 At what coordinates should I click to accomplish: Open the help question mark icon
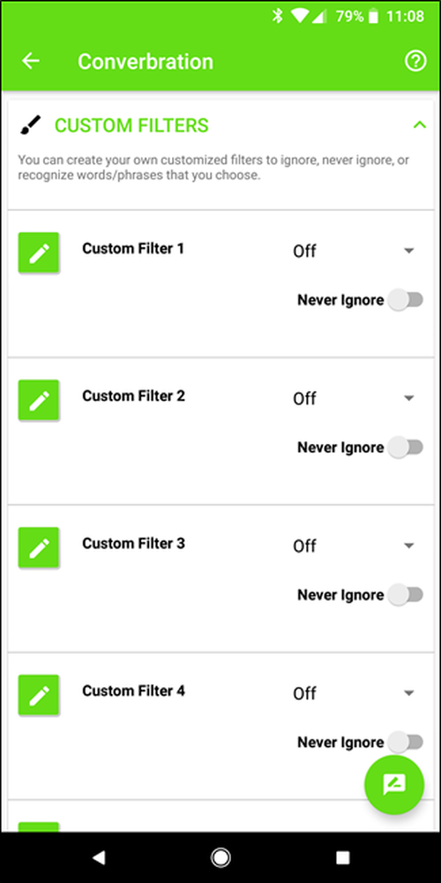[x=415, y=61]
